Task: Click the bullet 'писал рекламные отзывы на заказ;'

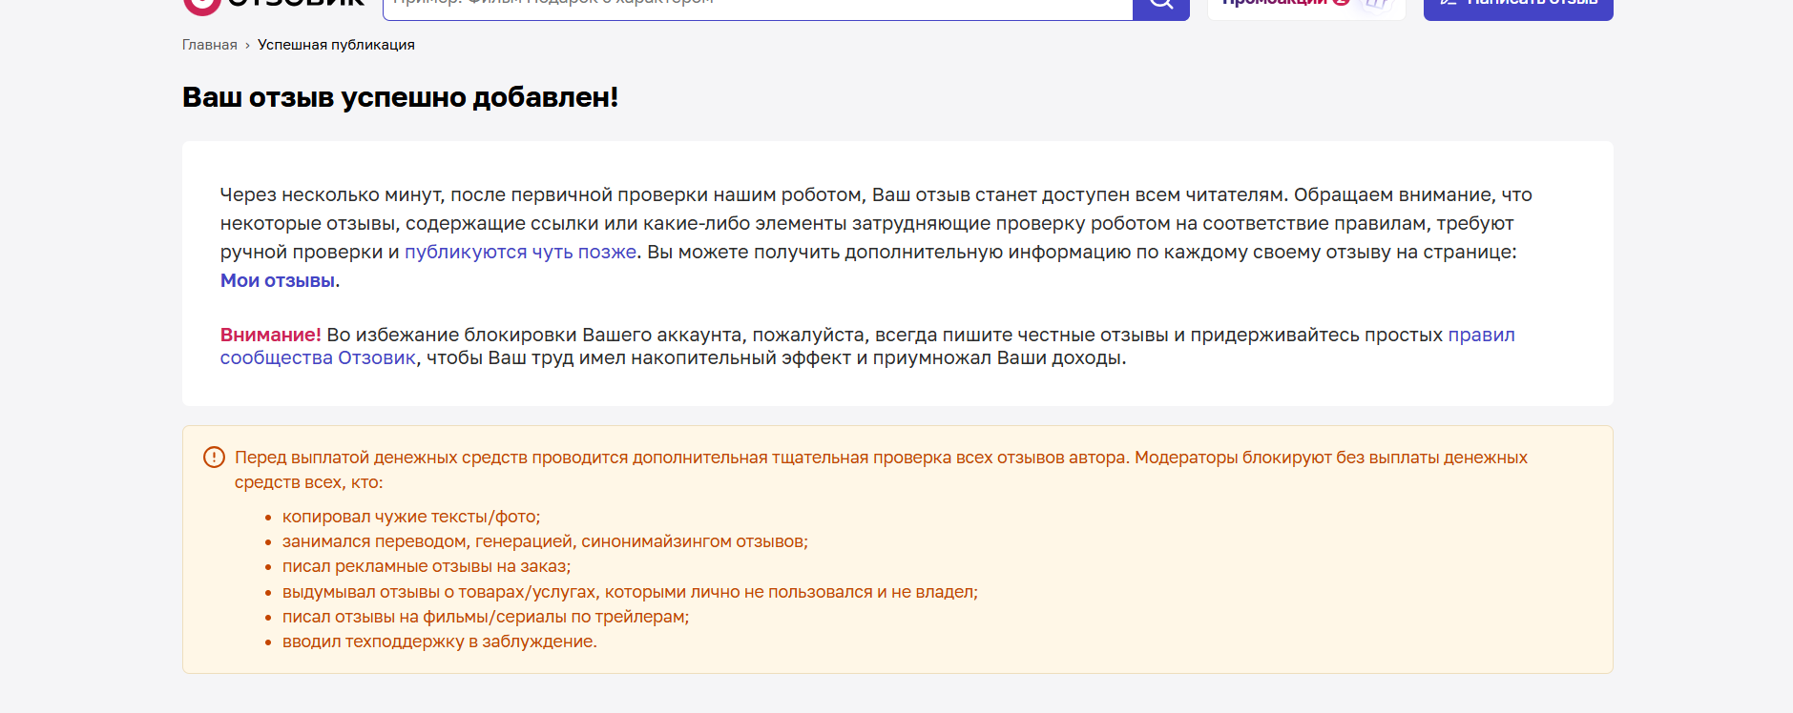Action: (x=427, y=566)
